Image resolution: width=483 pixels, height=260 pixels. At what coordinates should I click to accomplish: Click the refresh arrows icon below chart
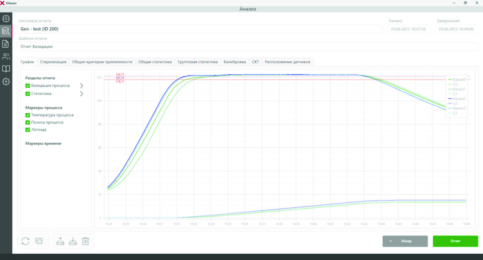point(25,241)
